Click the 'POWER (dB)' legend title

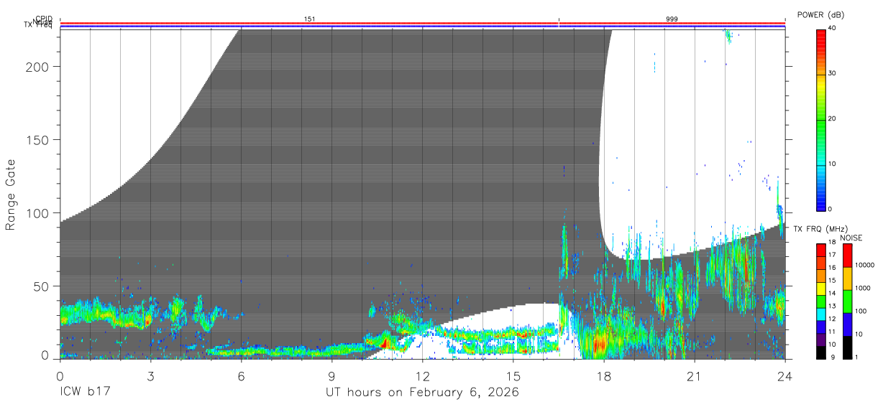coord(820,14)
